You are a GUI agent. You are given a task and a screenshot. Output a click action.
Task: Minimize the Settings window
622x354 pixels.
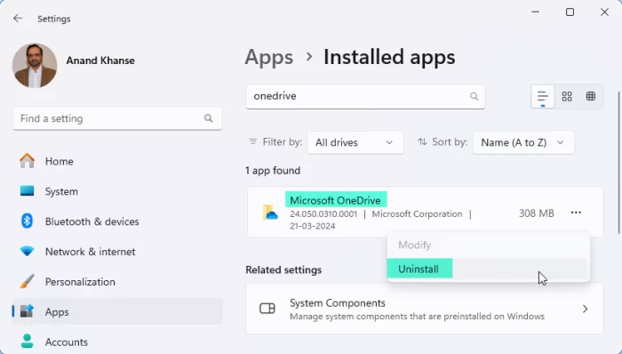pyautogui.click(x=535, y=12)
